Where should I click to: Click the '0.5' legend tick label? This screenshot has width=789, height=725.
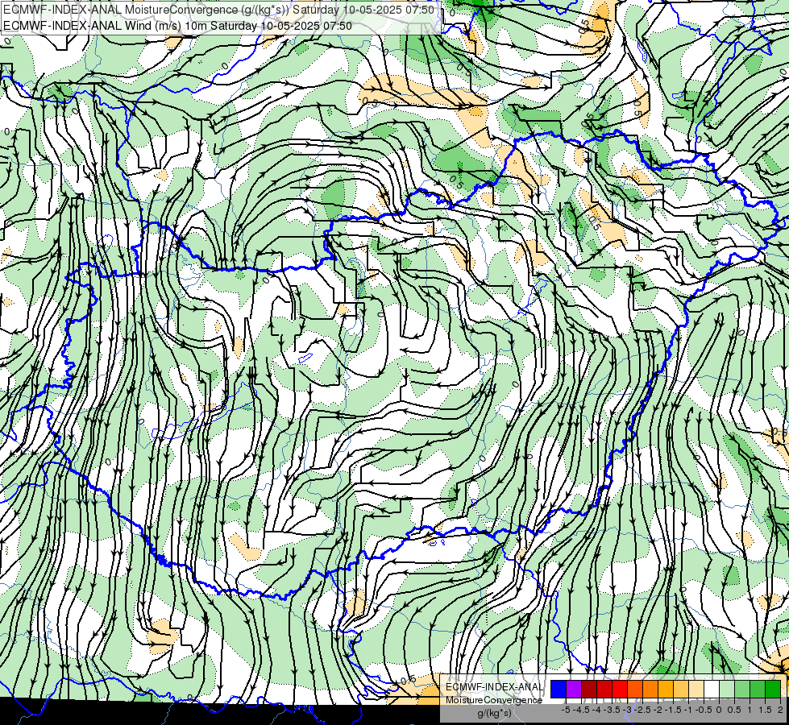point(734,710)
